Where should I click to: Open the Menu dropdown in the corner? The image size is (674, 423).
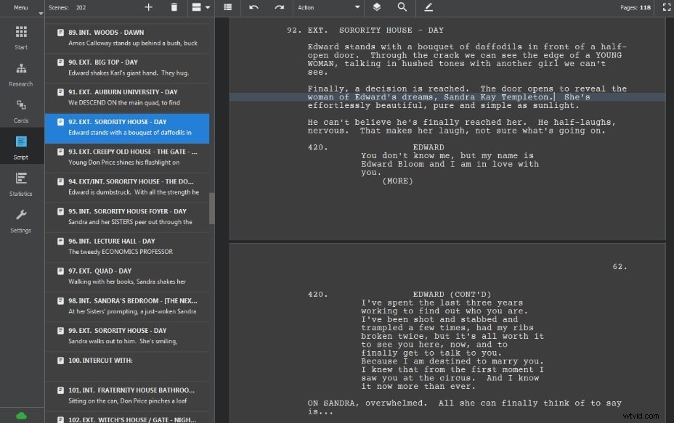pyautogui.click(x=22, y=8)
